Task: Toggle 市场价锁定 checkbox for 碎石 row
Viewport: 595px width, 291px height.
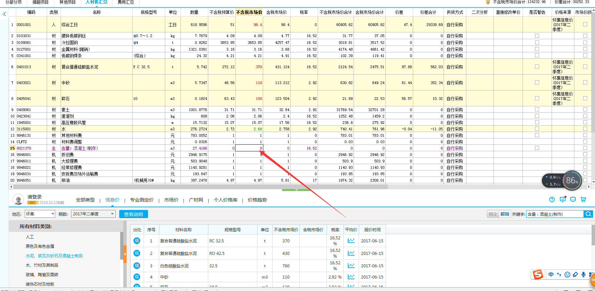Action: coord(585,98)
